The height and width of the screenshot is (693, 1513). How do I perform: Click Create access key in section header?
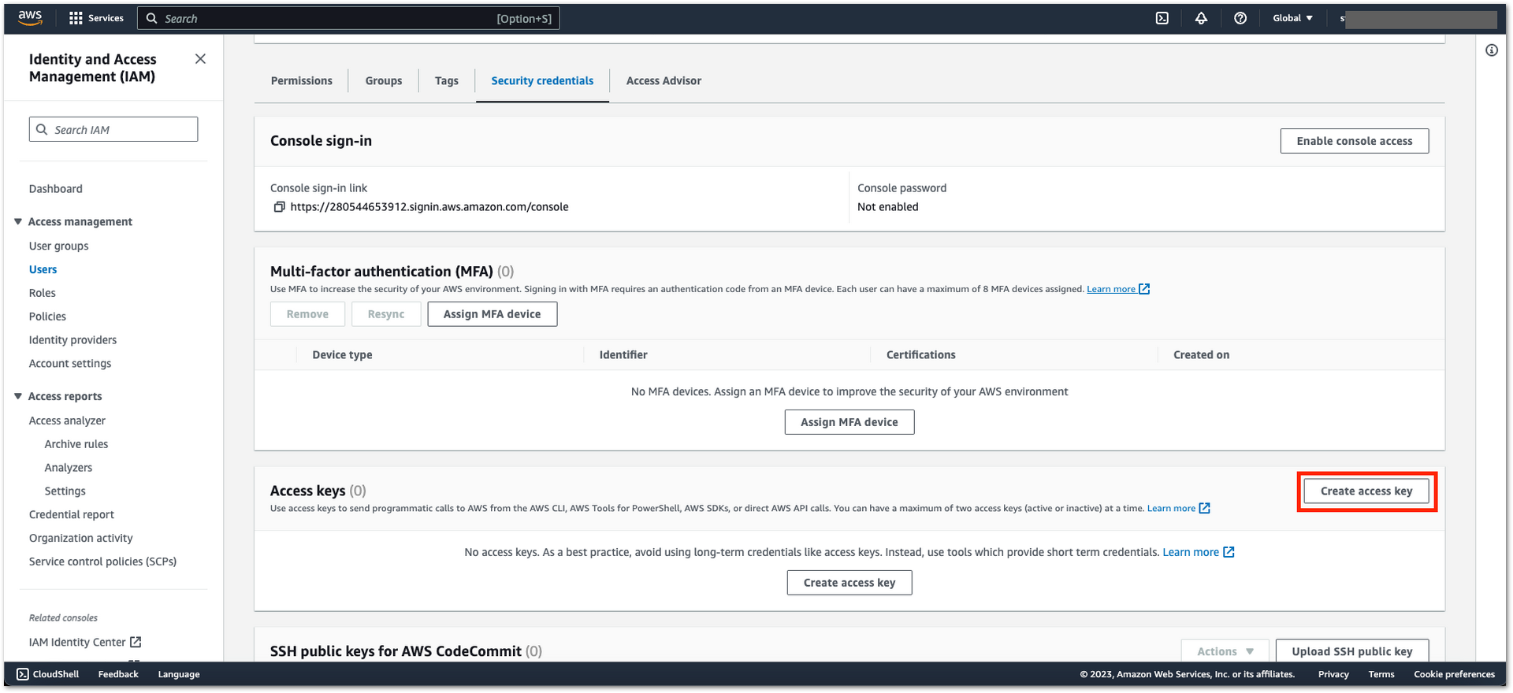click(x=1366, y=491)
